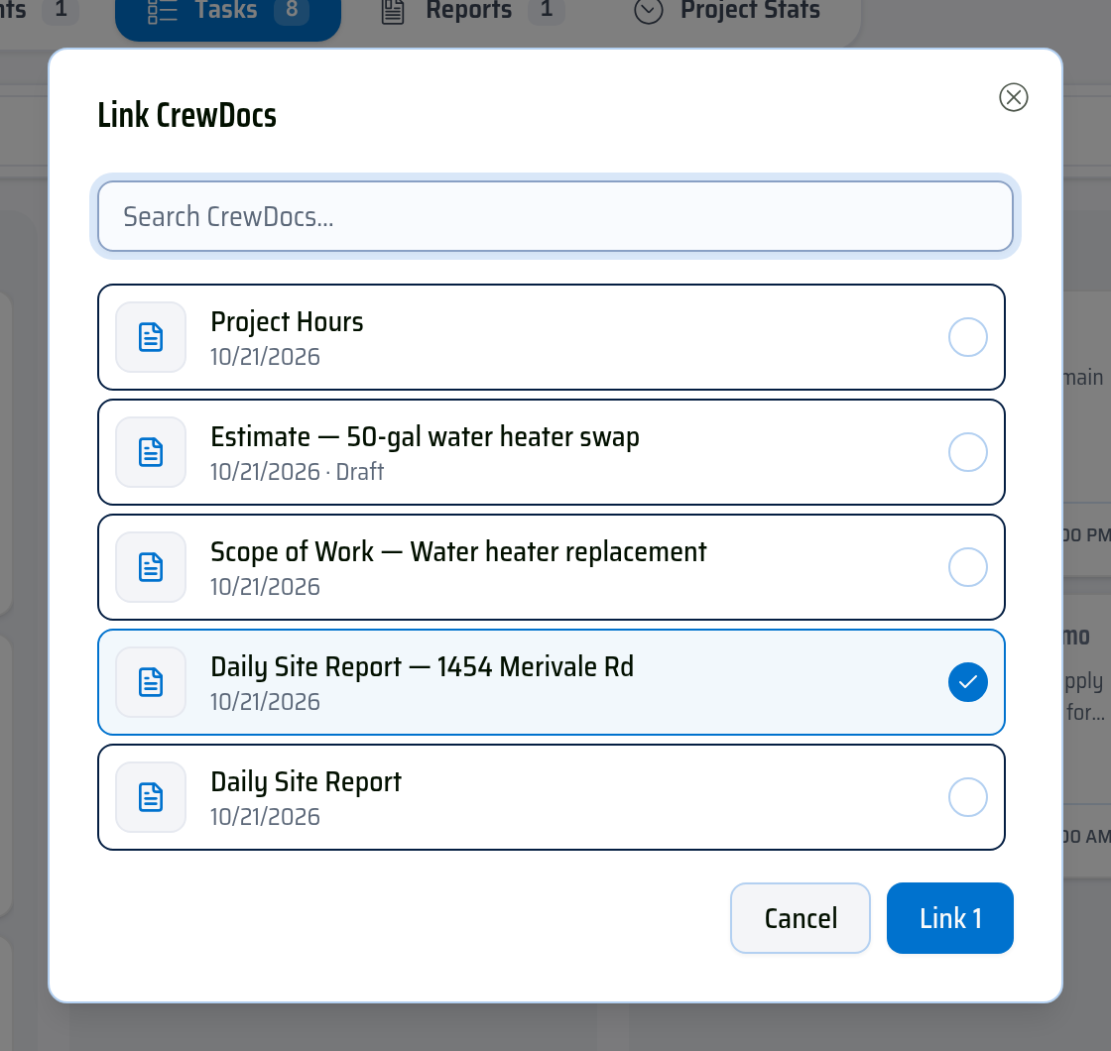Click the Estimate water heater swap document icon
This screenshot has width=1111, height=1051.
click(x=151, y=452)
